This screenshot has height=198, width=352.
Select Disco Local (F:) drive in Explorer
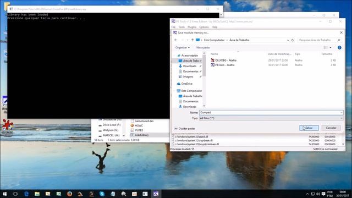[111, 125]
